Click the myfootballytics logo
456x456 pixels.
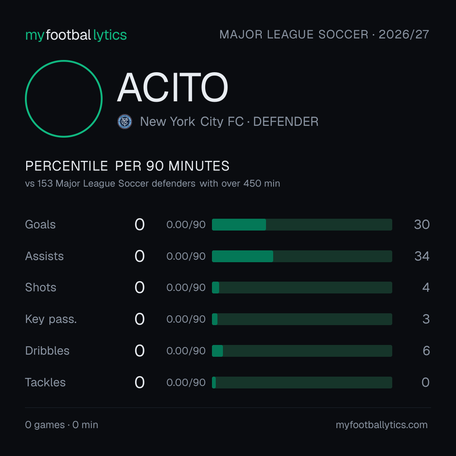(x=76, y=35)
